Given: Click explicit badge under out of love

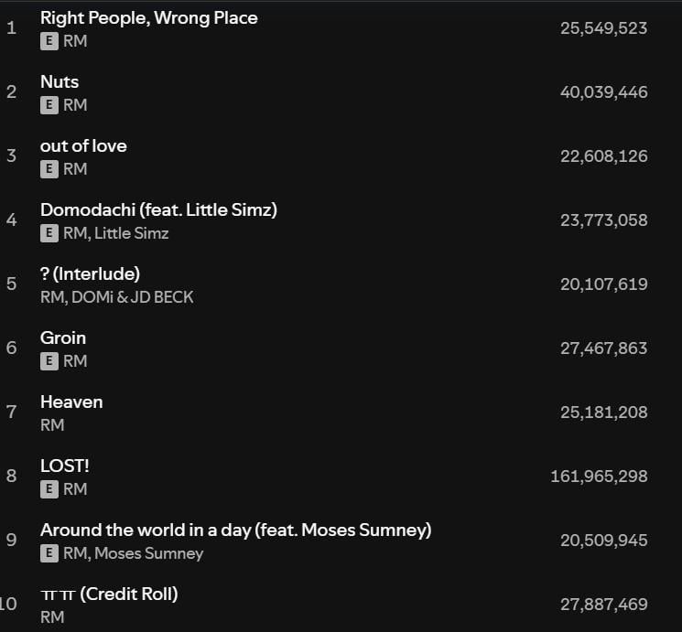Looking at the screenshot, I should (49, 169).
